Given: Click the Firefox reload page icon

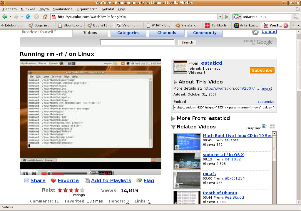Looking at the screenshot, I should pyautogui.click(x=28, y=17).
